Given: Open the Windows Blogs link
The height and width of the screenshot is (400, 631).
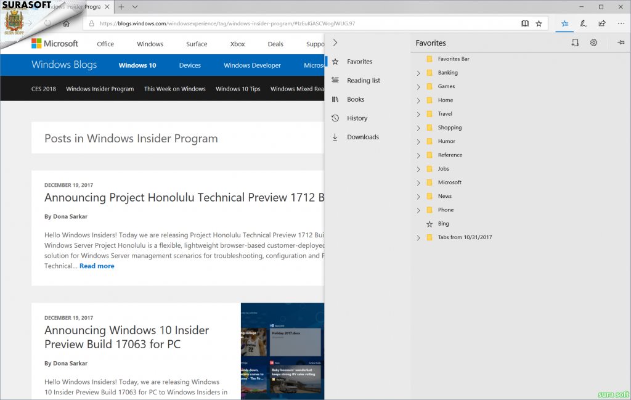Looking at the screenshot, I should (64, 64).
